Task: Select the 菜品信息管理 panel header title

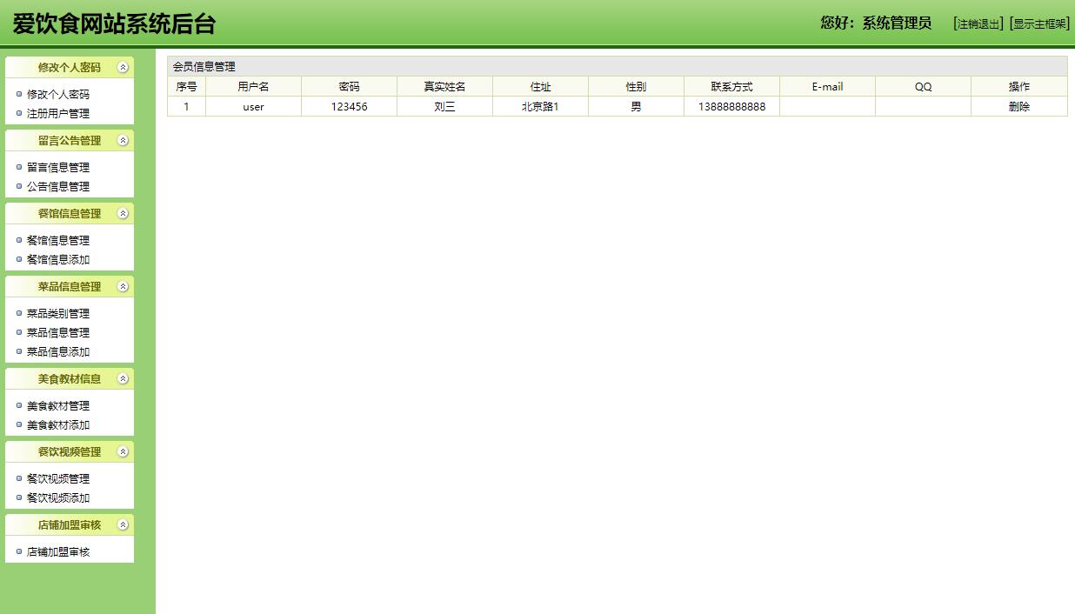Action: click(x=70, y=286)
